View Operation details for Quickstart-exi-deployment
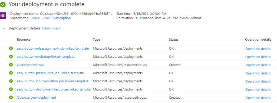The image size is (277, 103). [x=258, y=98]
